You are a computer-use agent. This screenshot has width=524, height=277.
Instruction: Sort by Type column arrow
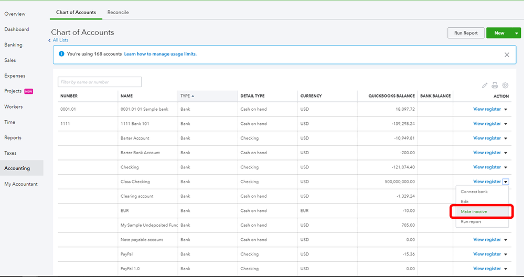(x=193, y=96)
